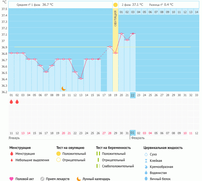Click the Яичный белок drop icon in legend
202x181 pixels.
click(x=146, y=179)
